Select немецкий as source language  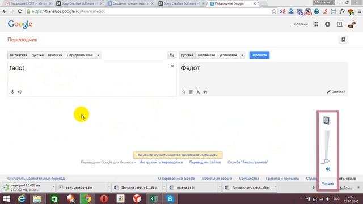pyautogui.click(x=55, y=55)
